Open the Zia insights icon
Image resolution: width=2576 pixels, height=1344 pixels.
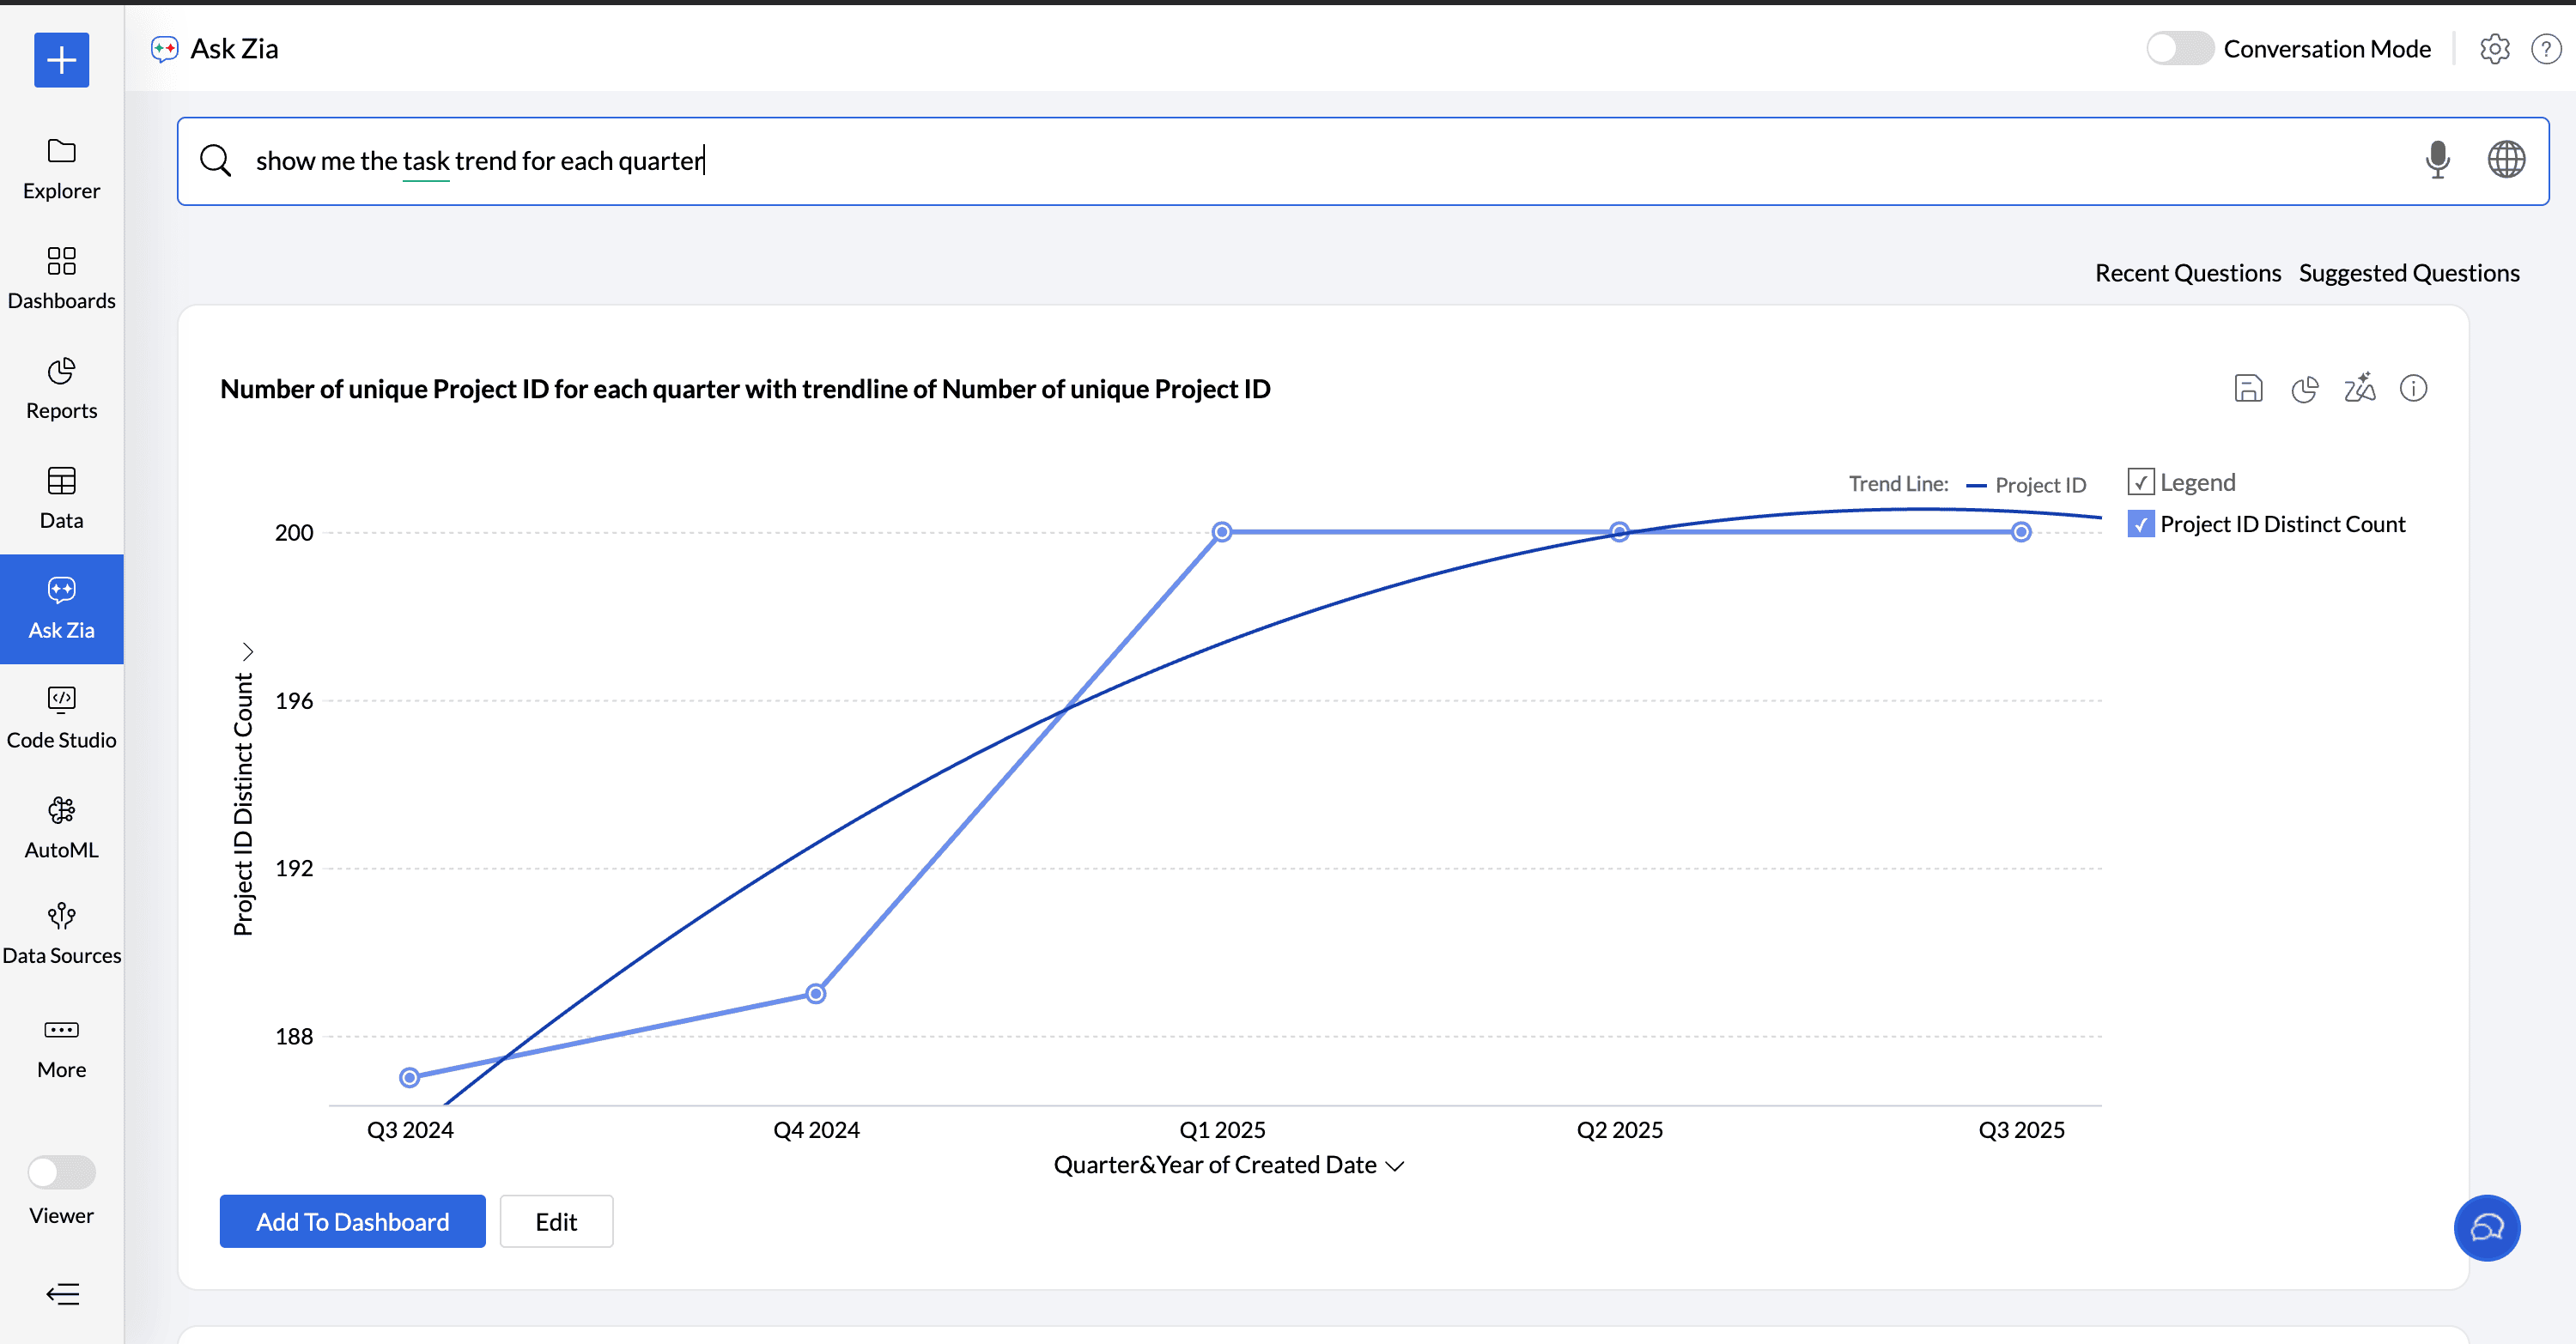click(x=2359, y=389)
